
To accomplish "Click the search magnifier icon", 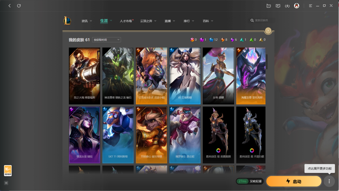I will point(252,20).
